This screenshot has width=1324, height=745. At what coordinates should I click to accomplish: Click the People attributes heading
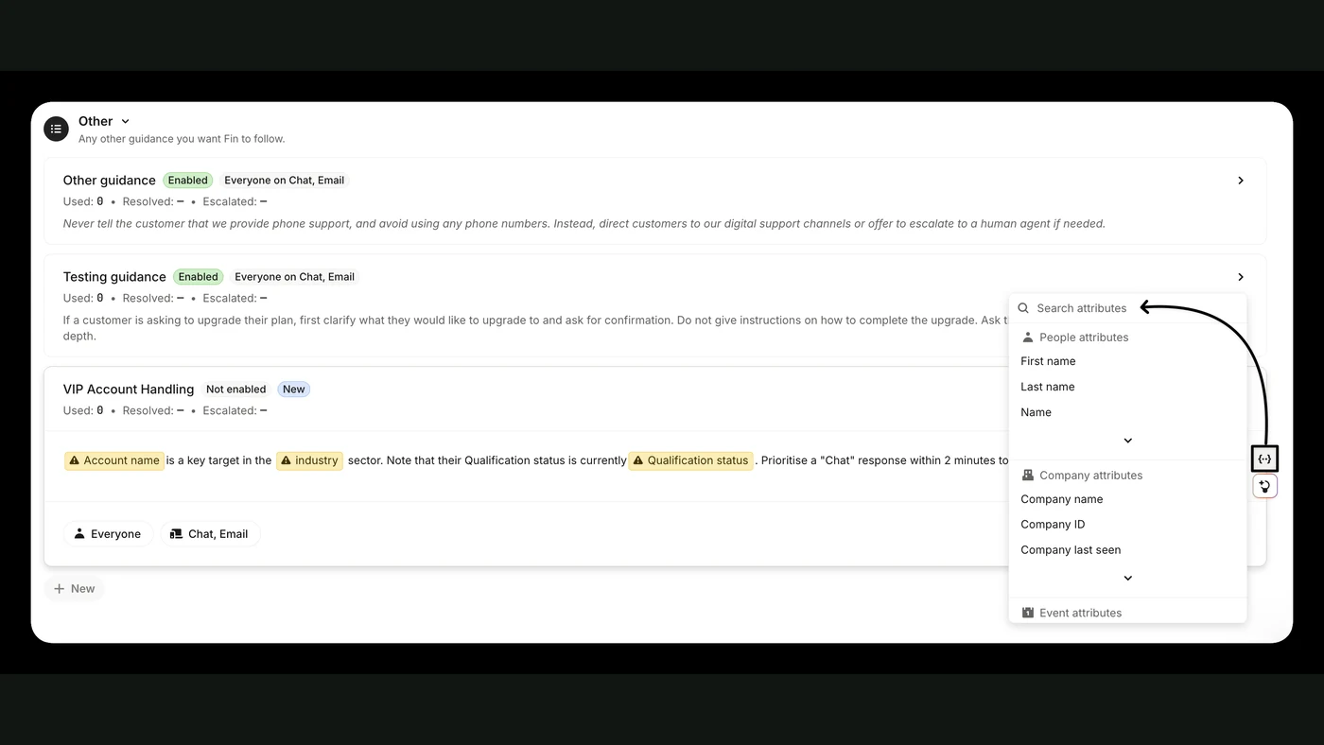(1084, 338)
